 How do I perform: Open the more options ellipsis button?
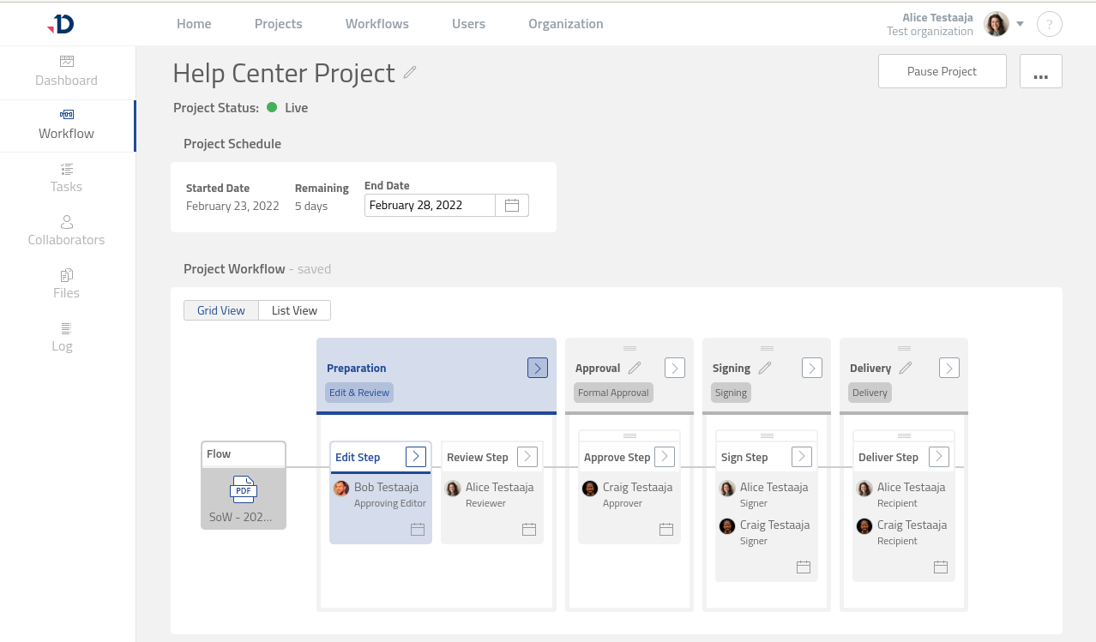(x=1040, y=71)
